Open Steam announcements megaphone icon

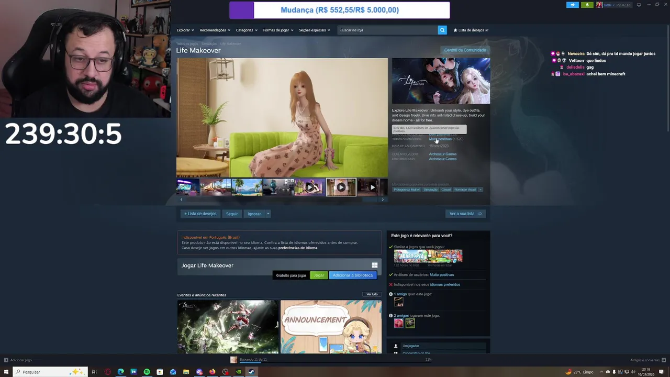click(x=573, y=5)
